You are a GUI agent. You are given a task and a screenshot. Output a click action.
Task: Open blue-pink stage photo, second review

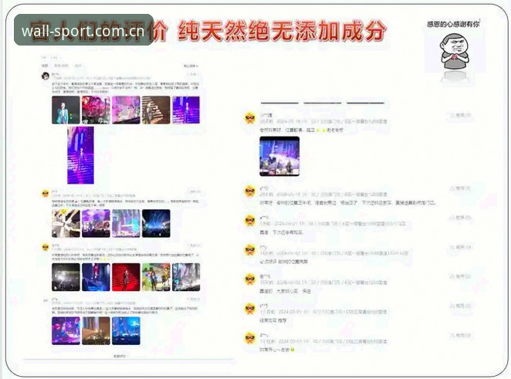click(x=126, y=223)
